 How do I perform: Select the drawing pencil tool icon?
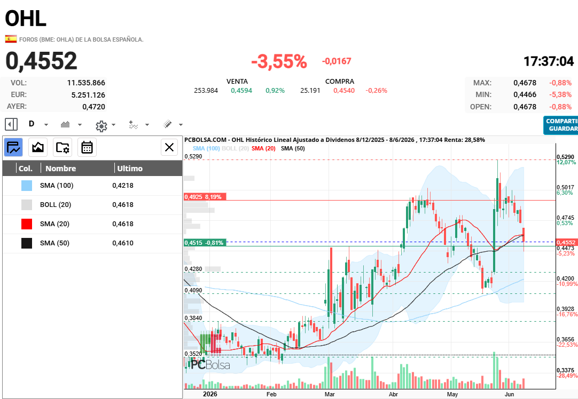point(167,124)
